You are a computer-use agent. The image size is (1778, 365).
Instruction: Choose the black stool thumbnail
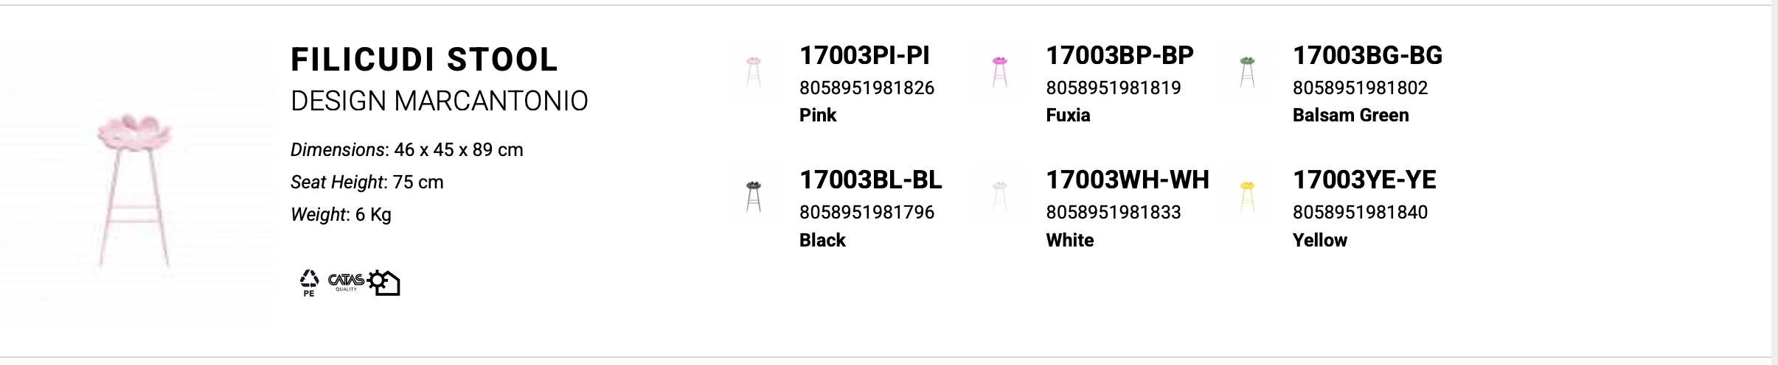pos(753,196)
